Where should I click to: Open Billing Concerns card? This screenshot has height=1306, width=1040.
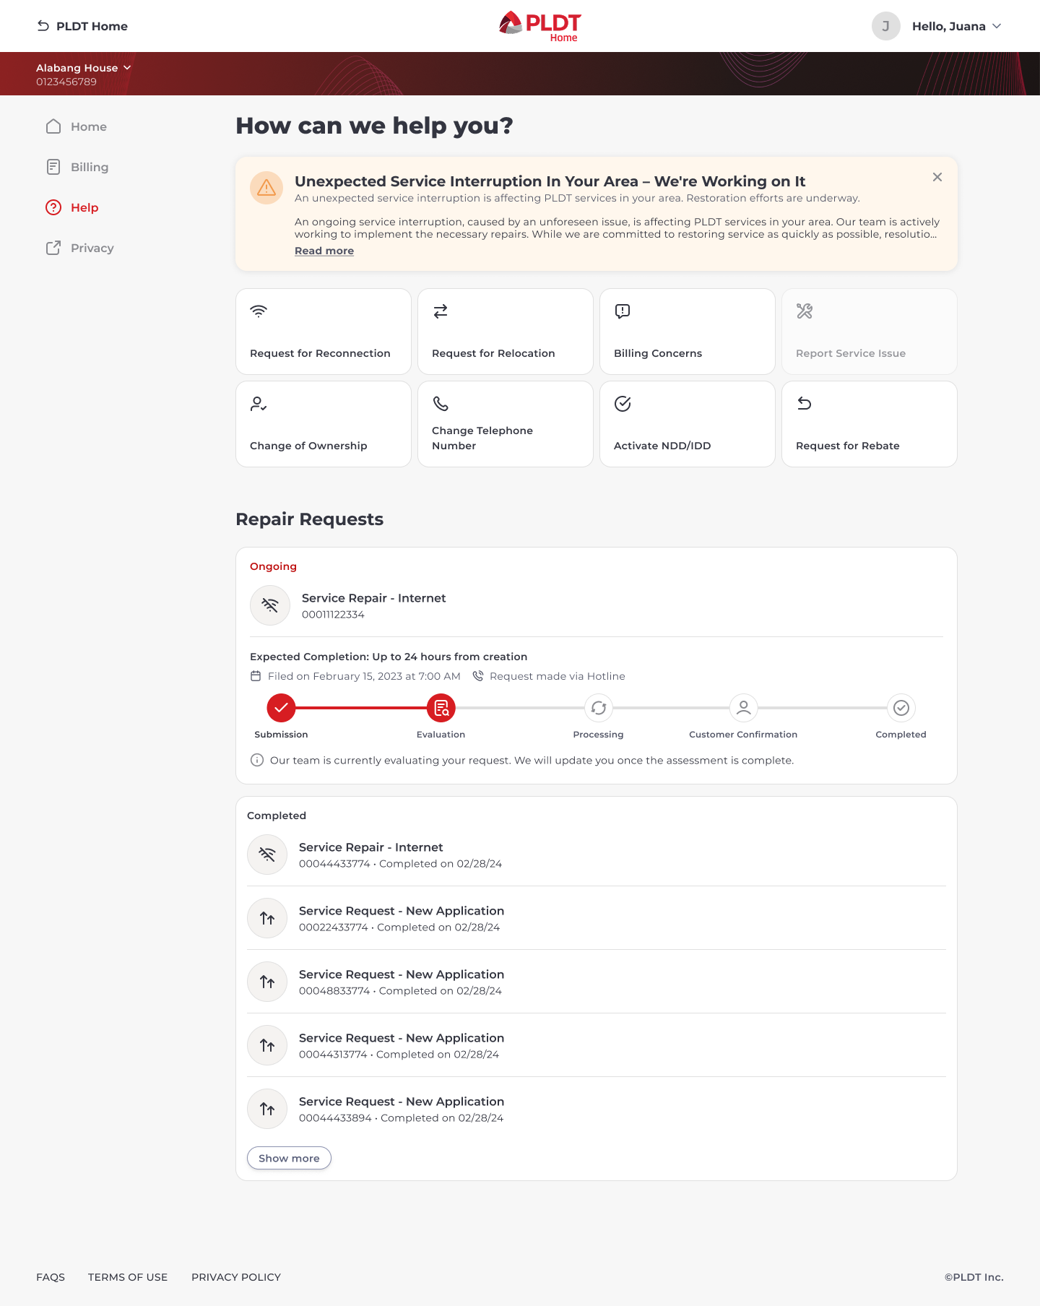click(x=688, y=332)
